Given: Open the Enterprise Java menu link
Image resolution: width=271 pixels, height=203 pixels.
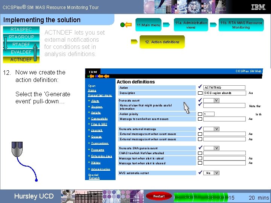Looking at the screenshot, I should pos(102,156).
